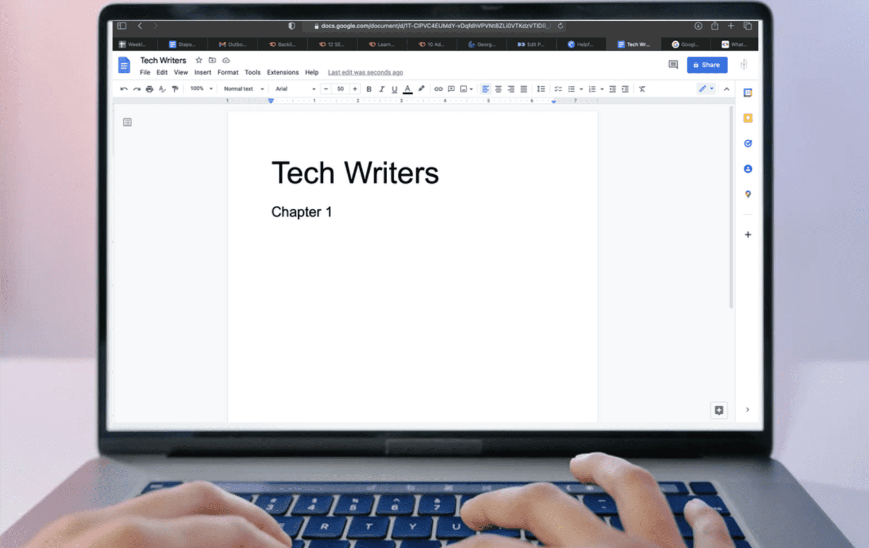Toggle bulleted list

(571, 89)
